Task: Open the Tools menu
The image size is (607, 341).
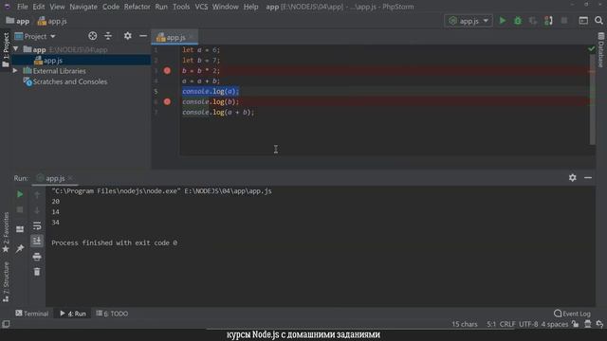Action: [181, 7]
